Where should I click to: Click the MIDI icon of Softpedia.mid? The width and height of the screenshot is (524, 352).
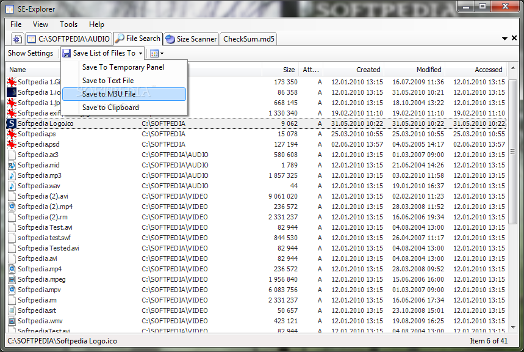coord(12,165)
